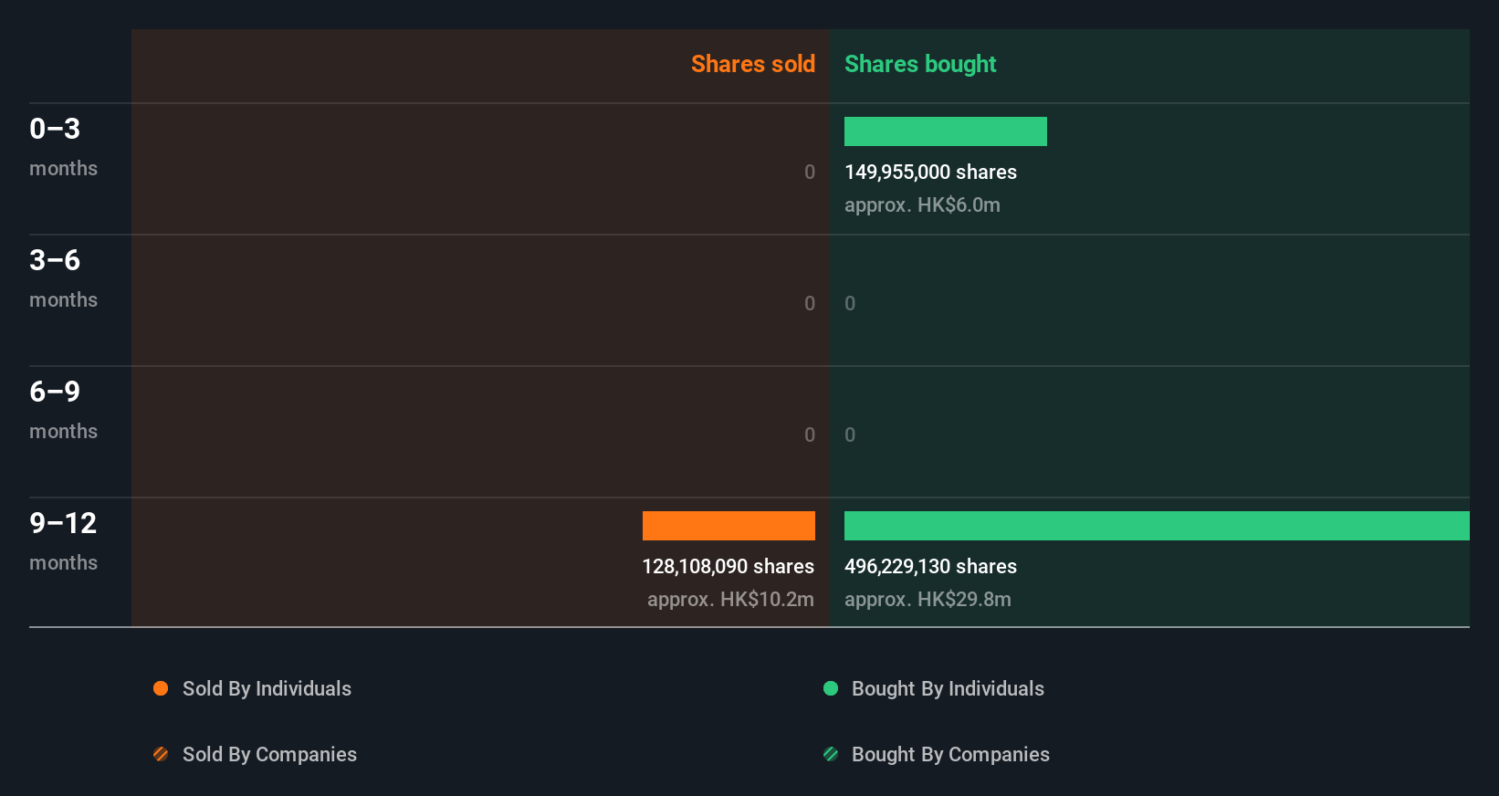Select the Sold By Companies legend label

pos(269,755)
